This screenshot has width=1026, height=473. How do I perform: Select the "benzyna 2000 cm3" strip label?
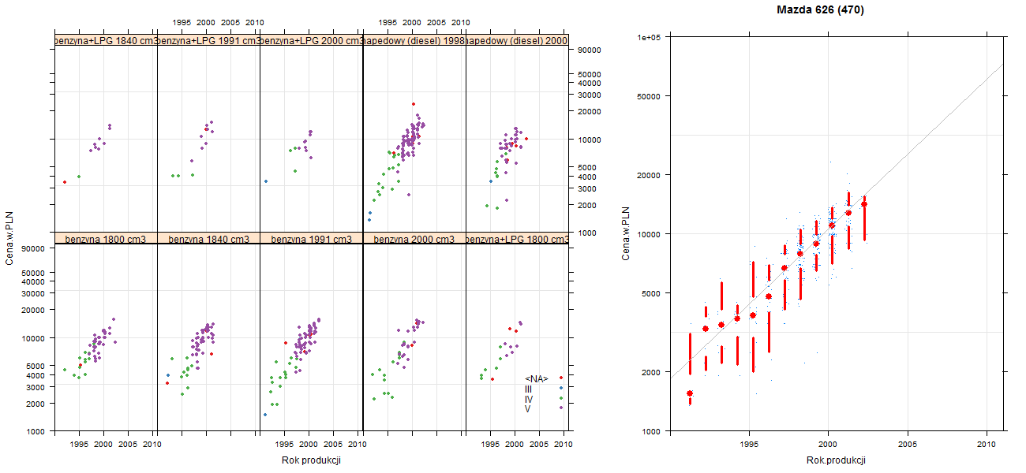(414, 239)
